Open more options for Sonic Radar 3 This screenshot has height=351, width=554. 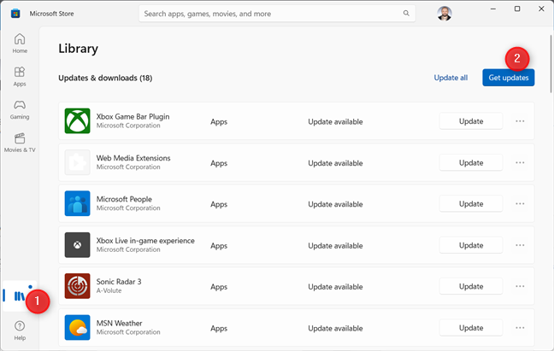coord(520,286)
